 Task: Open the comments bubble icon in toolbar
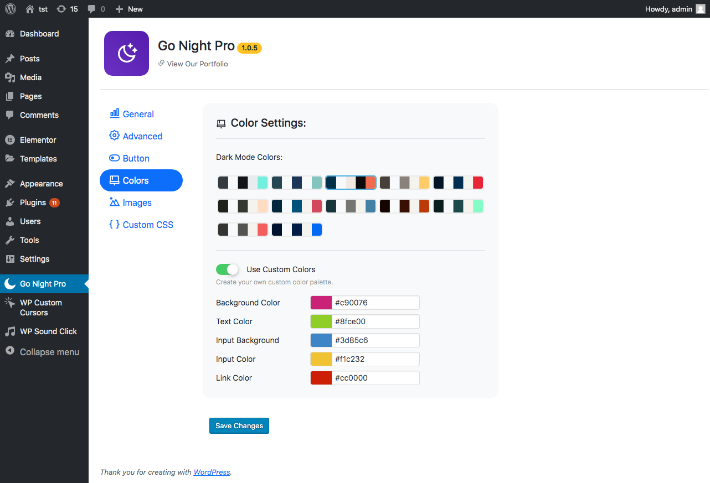point(91,9)
